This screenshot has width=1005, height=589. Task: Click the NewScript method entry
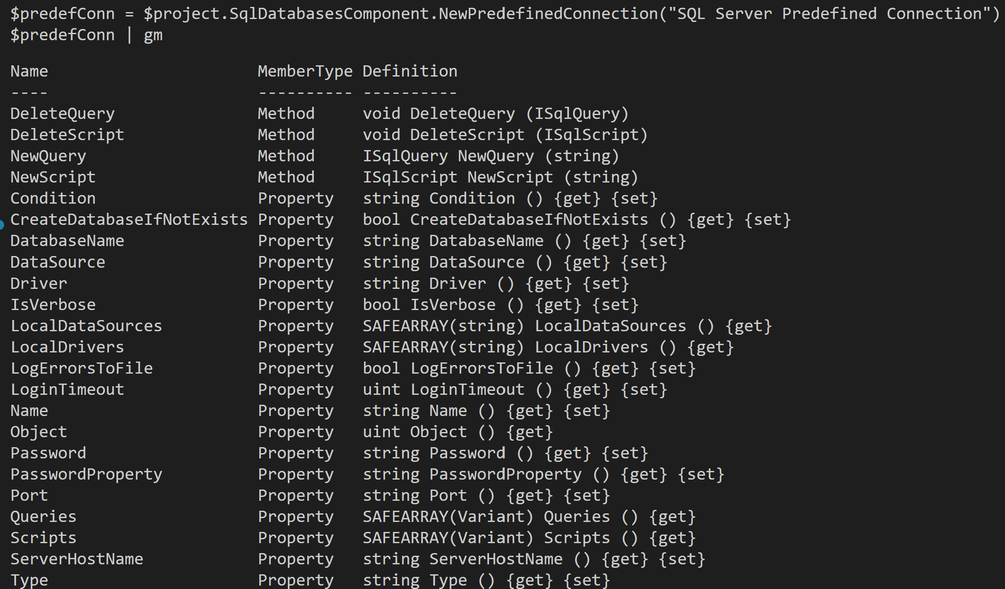point(52,176)
